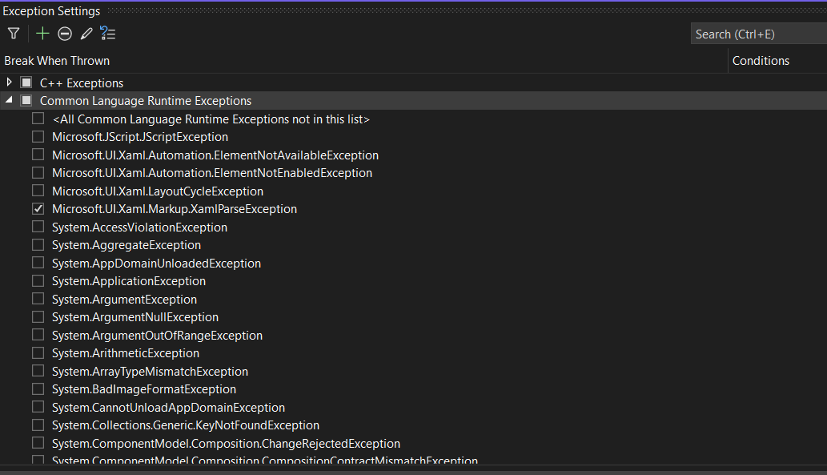Screen dimensions: 827x475
Task: Check the All Common Language Runtime Exceptions box
Action: click(x=38, y=119)
